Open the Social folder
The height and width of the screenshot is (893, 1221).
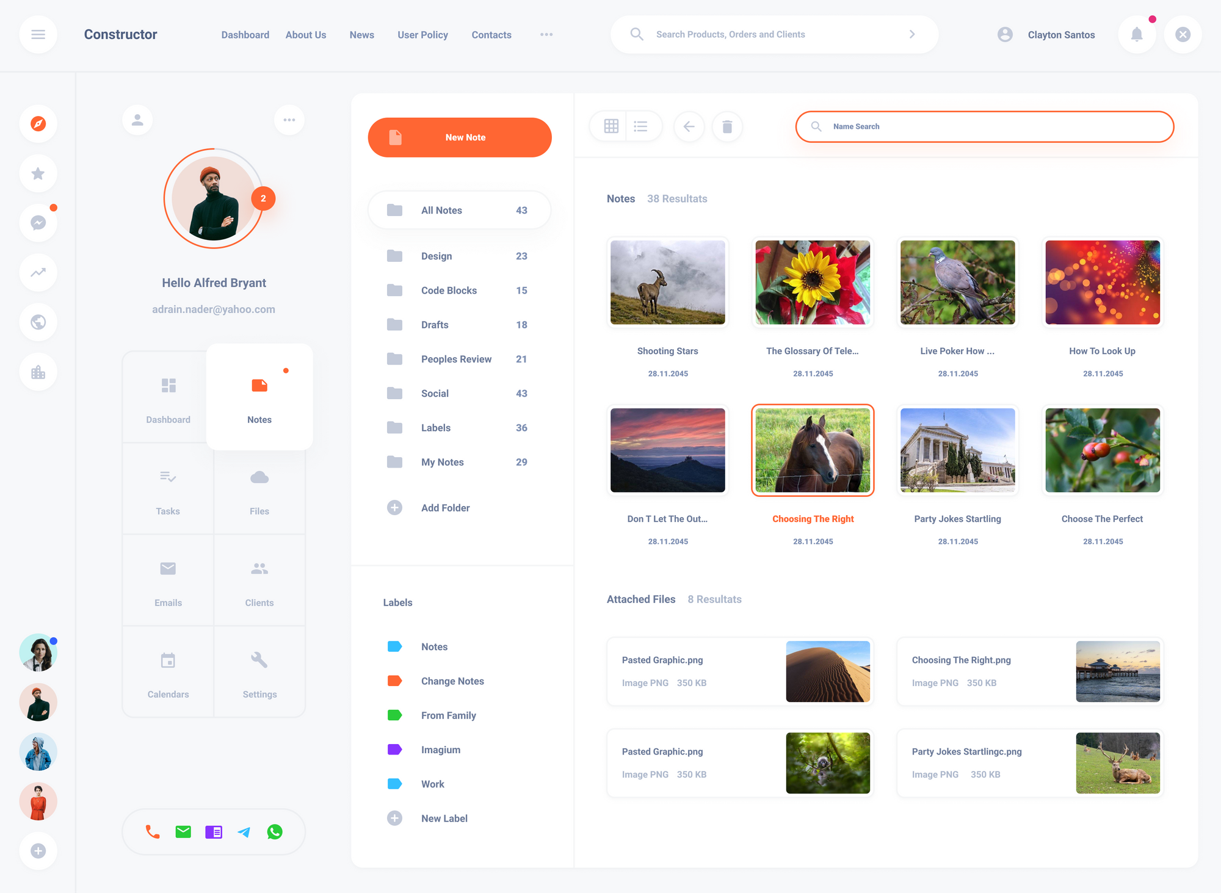click(435, 393)
